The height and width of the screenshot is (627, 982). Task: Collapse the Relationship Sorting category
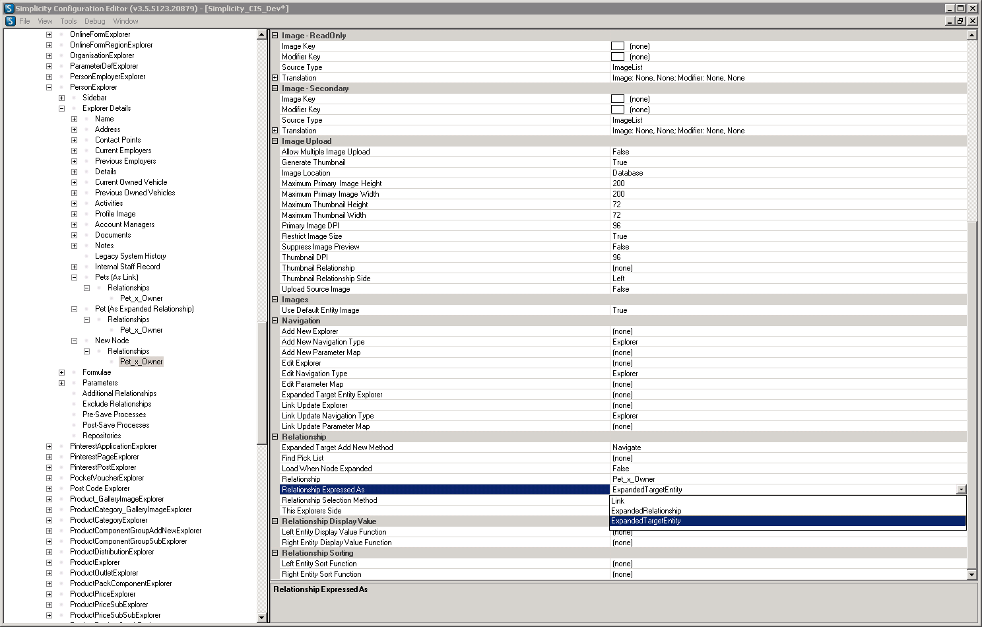click(x=275, y=553)
